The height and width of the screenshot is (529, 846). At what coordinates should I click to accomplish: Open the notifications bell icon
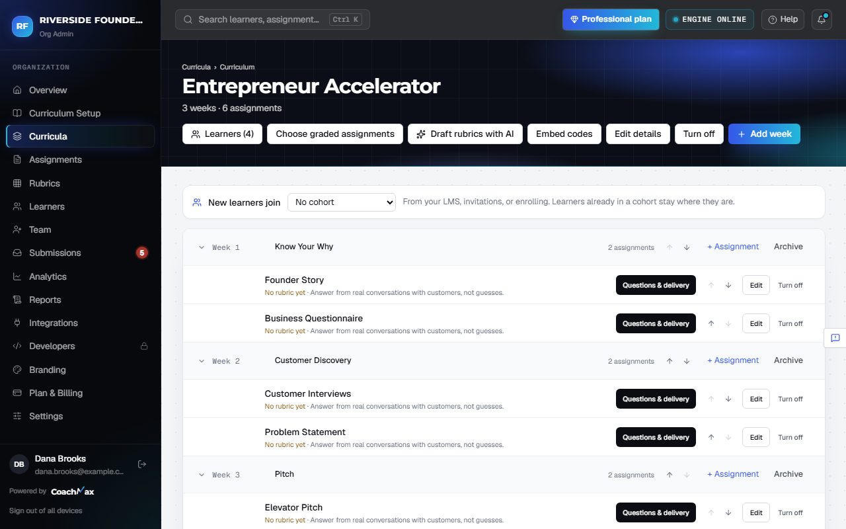click(x=822, y=19)
